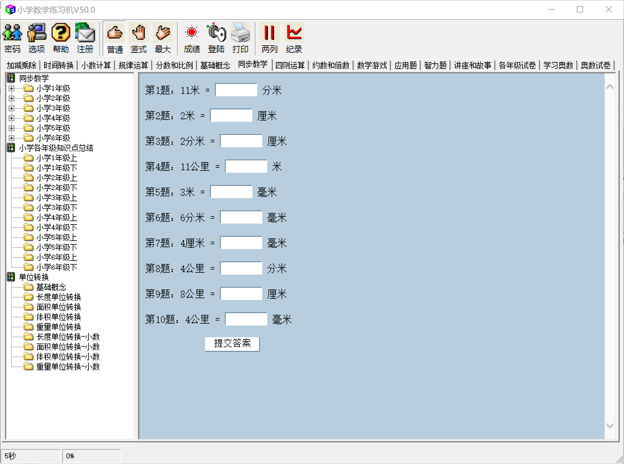624x464 pixels.
Task: Click the 单位转换 root node icon
Action: 11,277
